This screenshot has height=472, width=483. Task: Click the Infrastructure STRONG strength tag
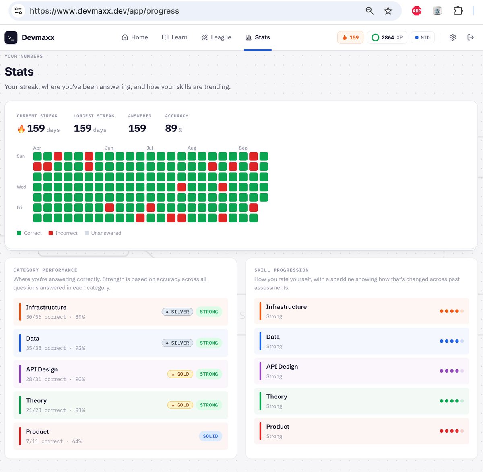click(209, 312)
